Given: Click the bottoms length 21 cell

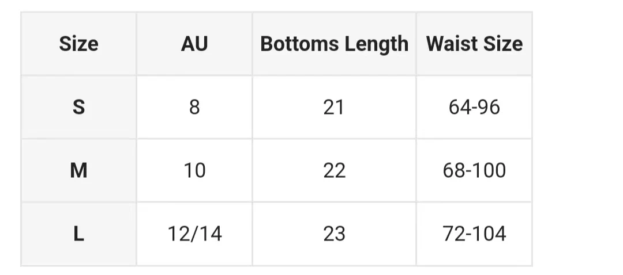Looking at the screenshot, I should (334, 107).
